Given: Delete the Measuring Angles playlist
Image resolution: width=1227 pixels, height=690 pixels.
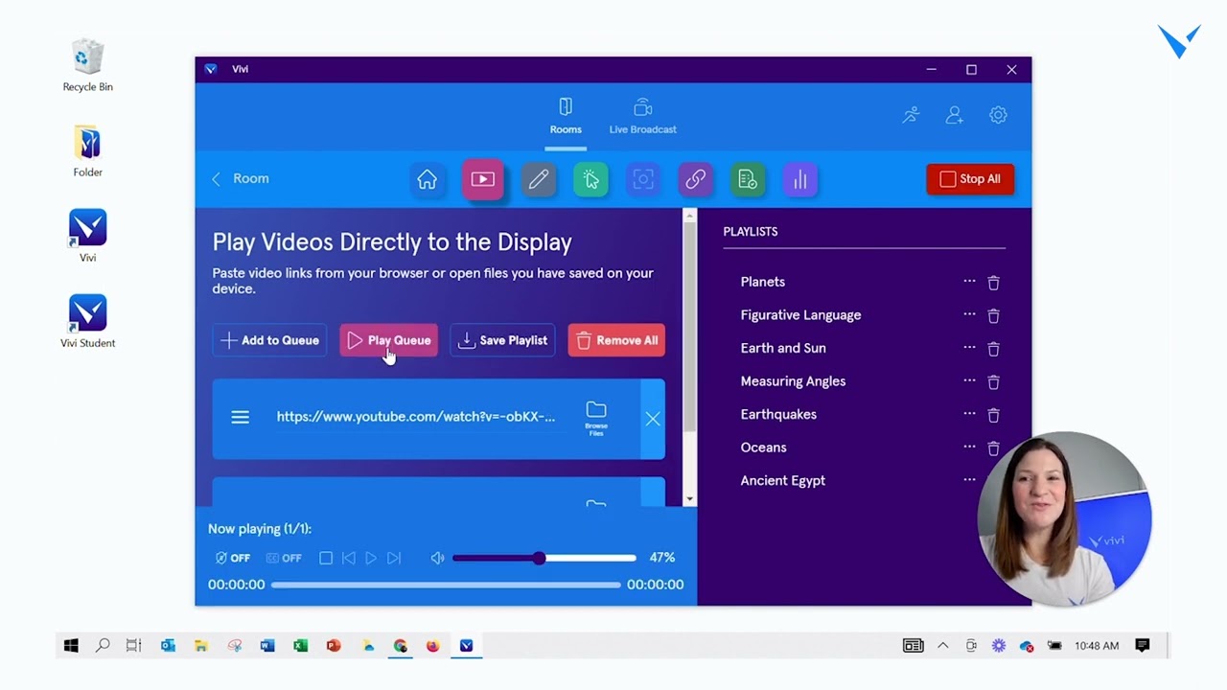Looking at the screenshot, I should (993, 381).
